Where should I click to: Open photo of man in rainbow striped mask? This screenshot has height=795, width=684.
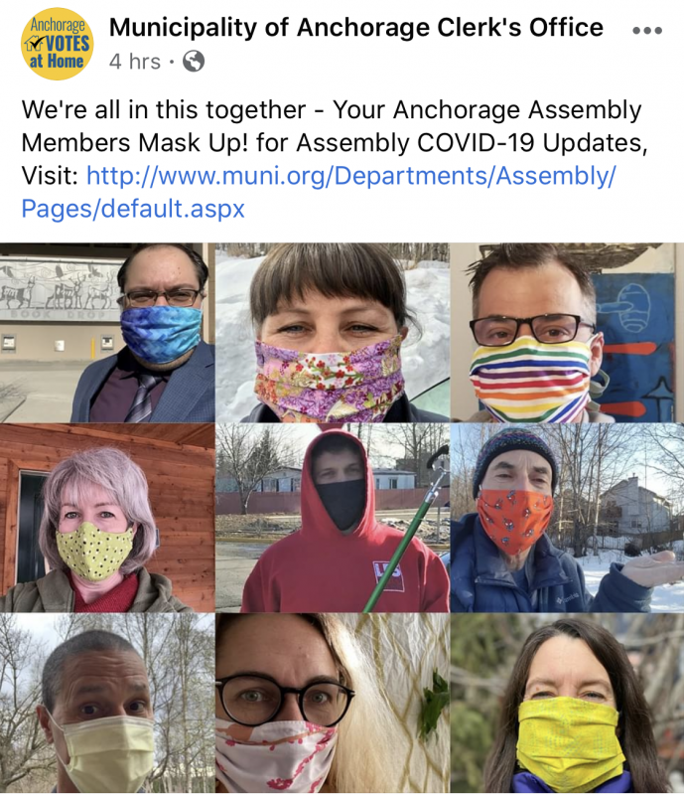pyautogui.click(x=568, y=333)
